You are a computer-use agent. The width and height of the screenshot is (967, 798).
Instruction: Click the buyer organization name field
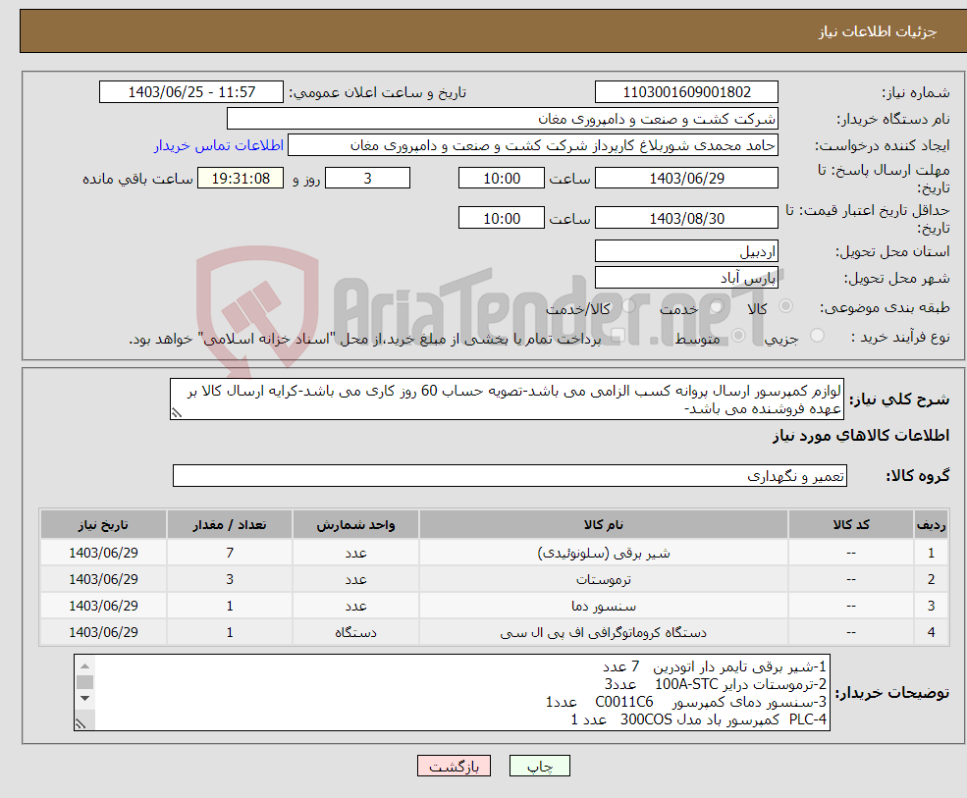pos(503,119)
